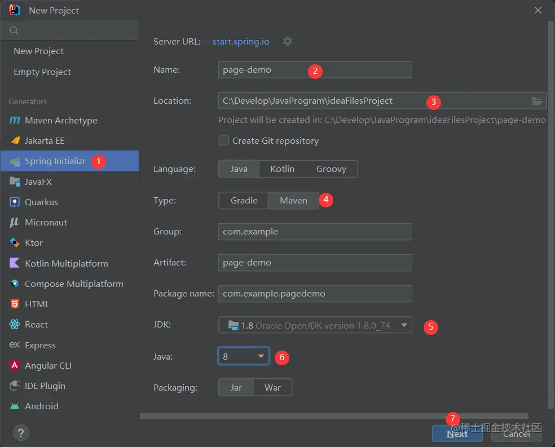Select JavaFX generator entry
The height and width of the screenshot is (447, 555).
point(69,182)
